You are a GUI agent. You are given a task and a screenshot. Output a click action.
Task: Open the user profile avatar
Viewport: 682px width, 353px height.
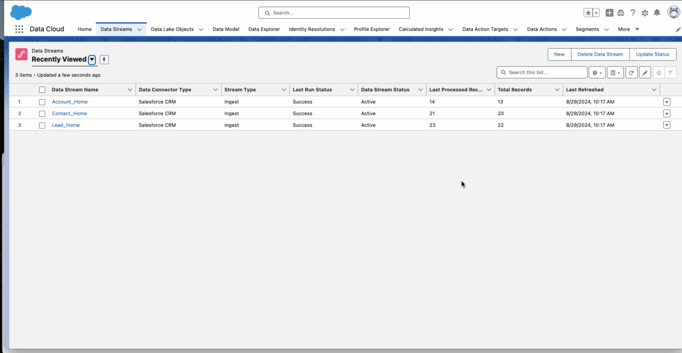674,12
